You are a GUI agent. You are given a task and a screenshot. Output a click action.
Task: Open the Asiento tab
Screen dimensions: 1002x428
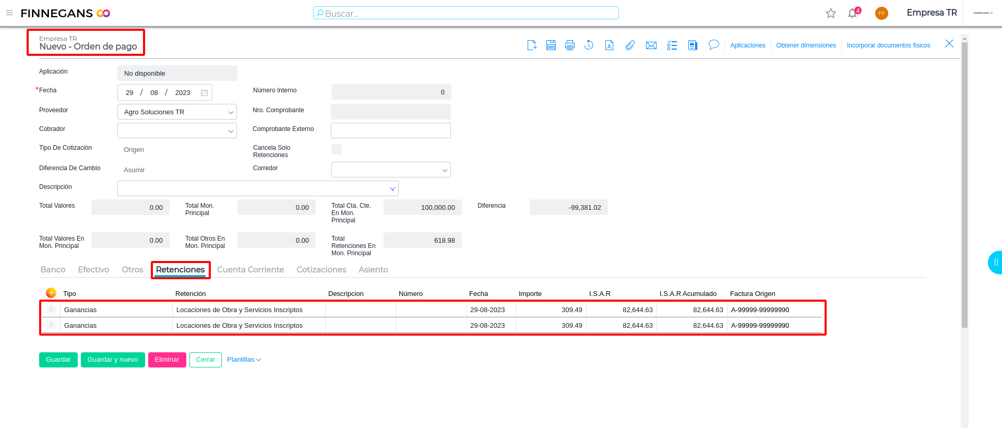373,270
